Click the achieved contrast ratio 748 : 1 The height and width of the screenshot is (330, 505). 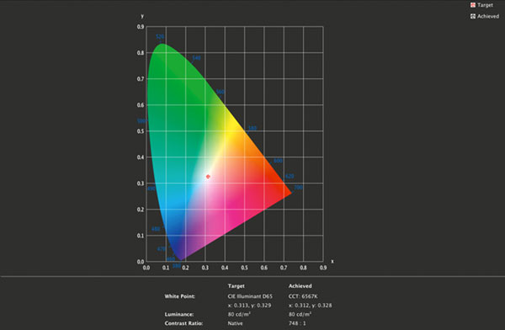[x=297, y=323]
